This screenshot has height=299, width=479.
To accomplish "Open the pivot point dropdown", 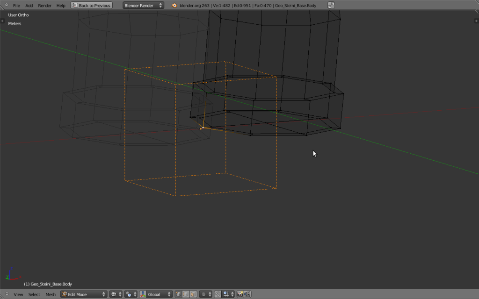I will pyautogui.click(x=131, y=294).
